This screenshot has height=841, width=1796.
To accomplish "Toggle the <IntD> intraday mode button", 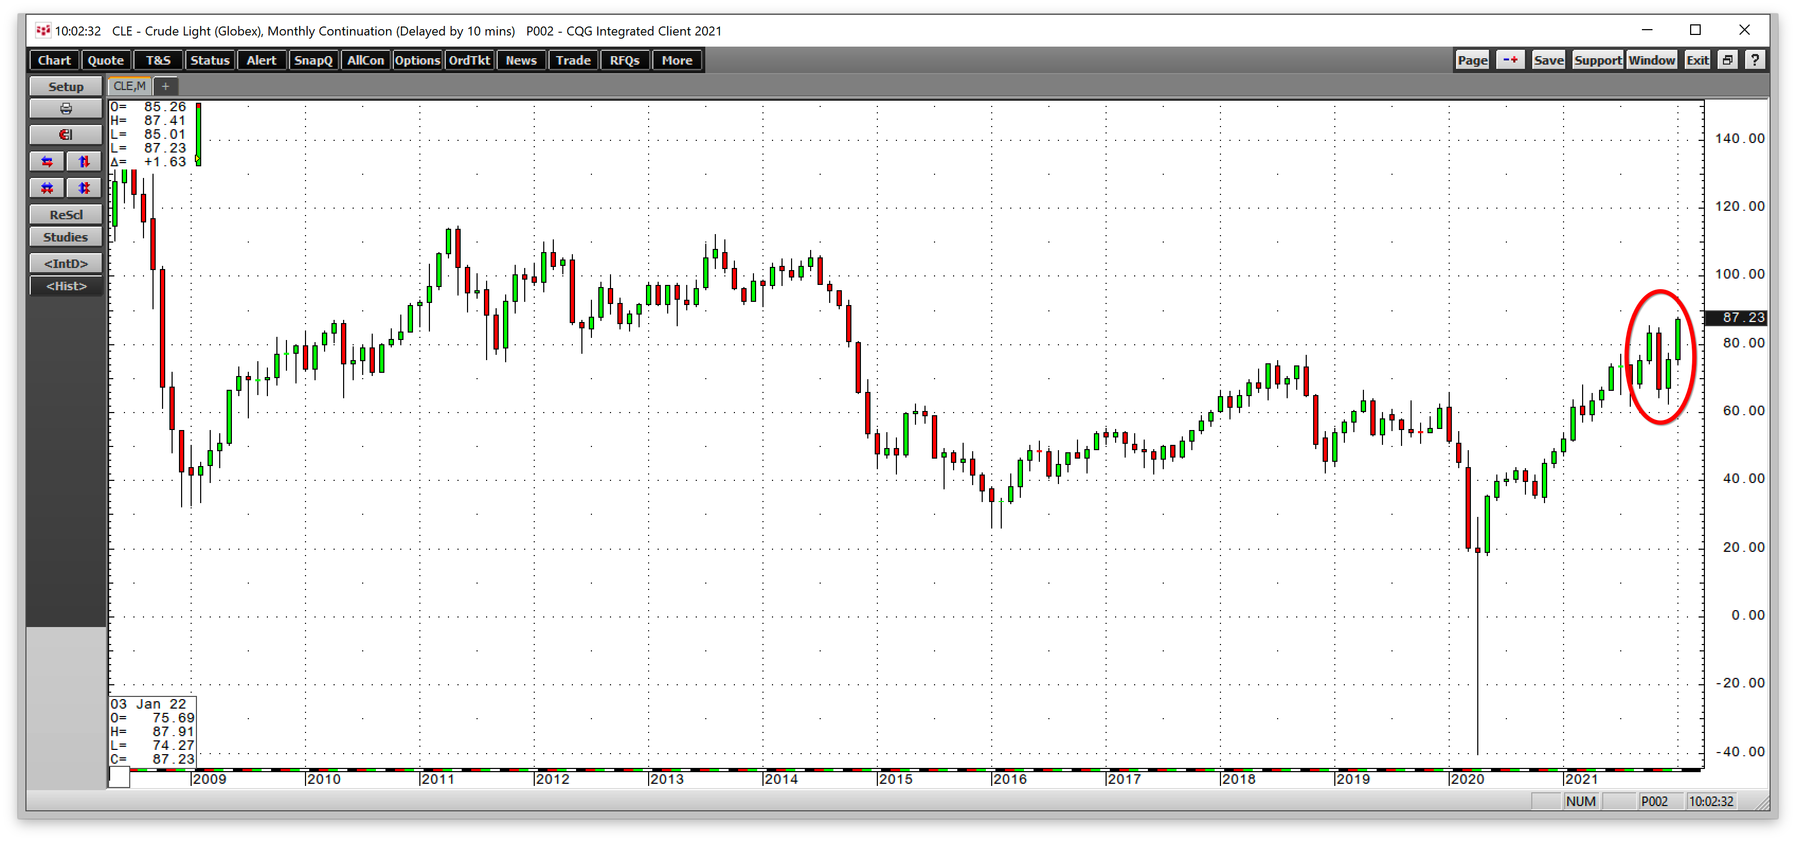I will [x=66, y=264].
